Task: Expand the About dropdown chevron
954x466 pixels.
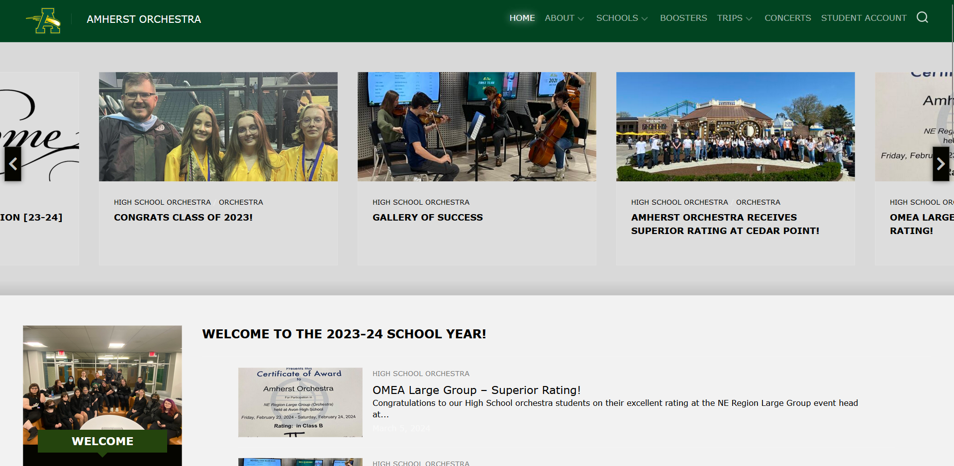Action: coord(581,19)
